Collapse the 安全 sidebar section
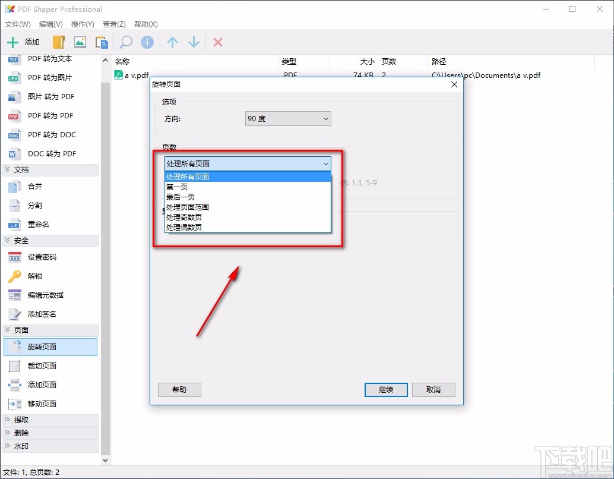Viewport: 614px width, 479px height. coord(50,241)
